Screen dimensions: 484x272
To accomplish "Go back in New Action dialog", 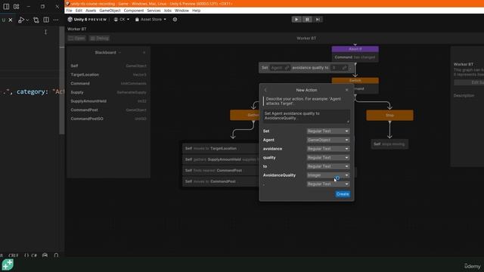I will coord(265,90).
